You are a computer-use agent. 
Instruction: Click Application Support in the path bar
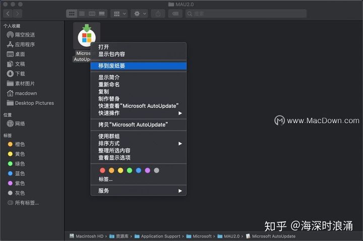(157, 236)
